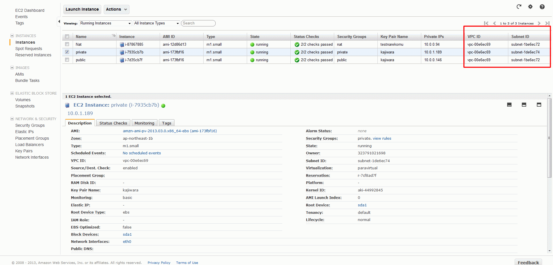Viewport: 553px width, 265px height.
Task: Refresh the instance list
Action: pos(519,7)
